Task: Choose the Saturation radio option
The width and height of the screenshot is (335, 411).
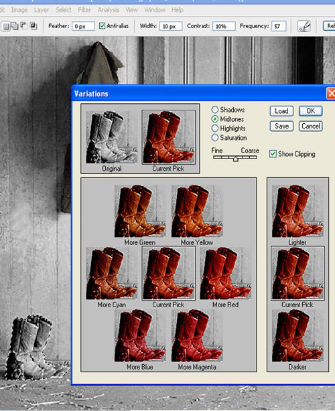Action: pos(215,137)
